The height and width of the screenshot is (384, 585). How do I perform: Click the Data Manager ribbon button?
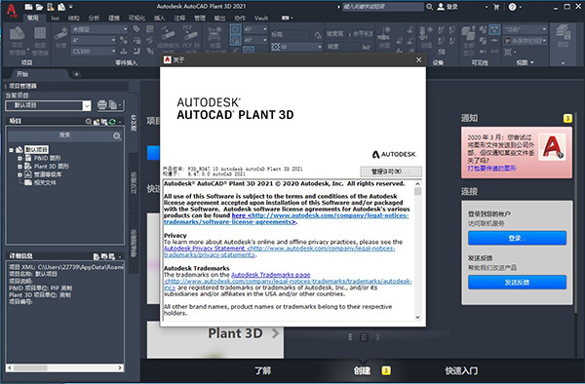coord(40,41)
